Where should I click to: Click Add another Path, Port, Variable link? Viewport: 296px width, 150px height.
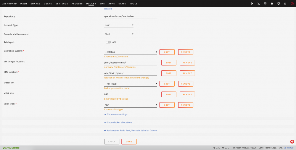point(132,130)
